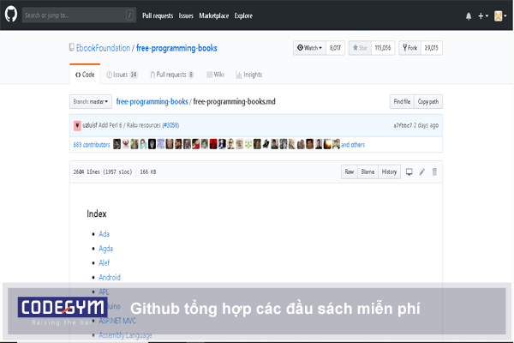Viewport: 514px width, 343px height.
Task: Focus the Search or jump to field
Action: click(x=79, y=15)
